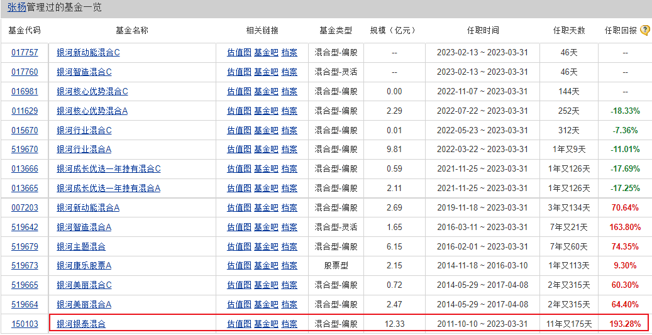Open fund 银河智造混合A
652x335 pixels.
pos(84,227)
